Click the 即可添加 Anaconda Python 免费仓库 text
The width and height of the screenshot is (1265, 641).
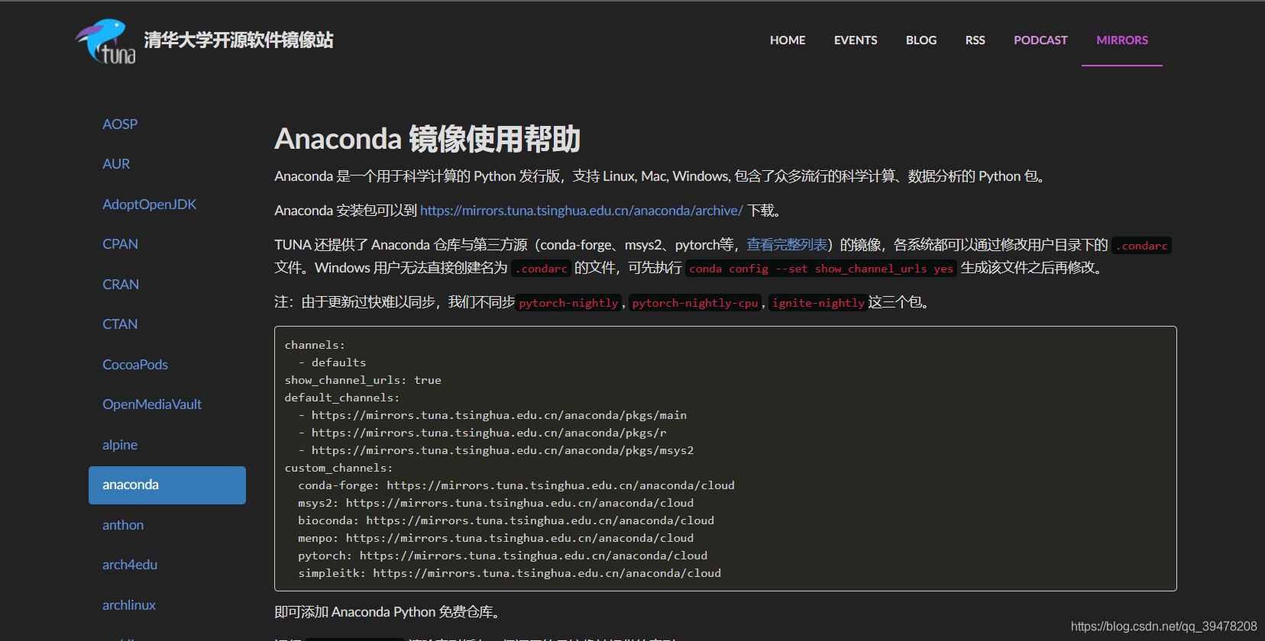click(x=388, y=612)
